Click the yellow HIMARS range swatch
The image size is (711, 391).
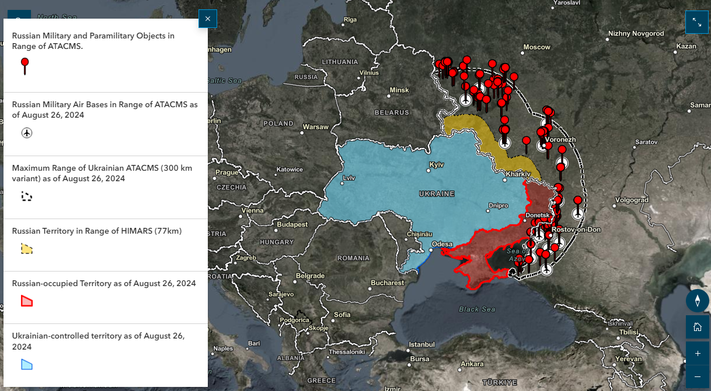26,248
